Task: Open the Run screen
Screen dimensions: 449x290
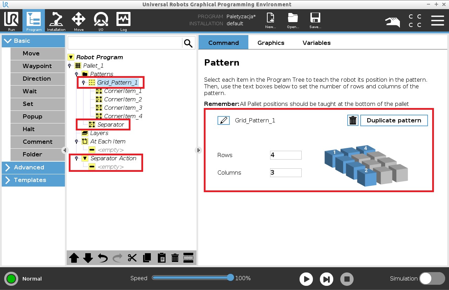Action: tap(11, 21)
